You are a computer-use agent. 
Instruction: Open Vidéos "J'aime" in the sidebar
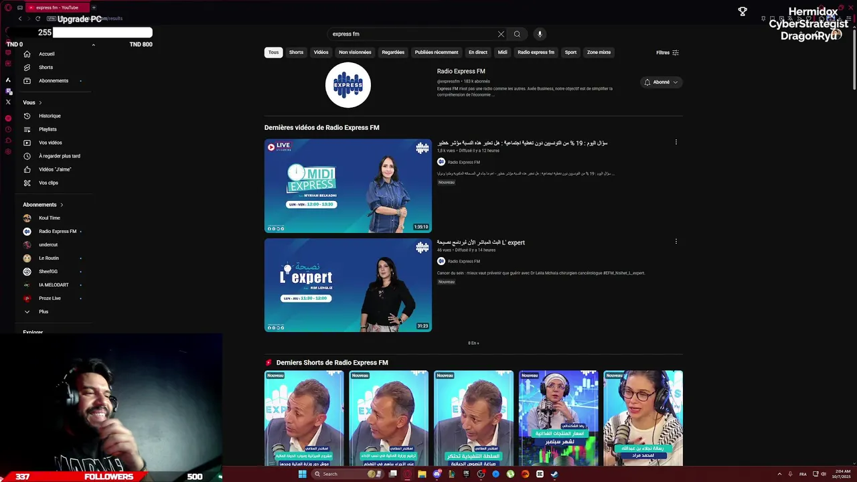tap(54, 169)
